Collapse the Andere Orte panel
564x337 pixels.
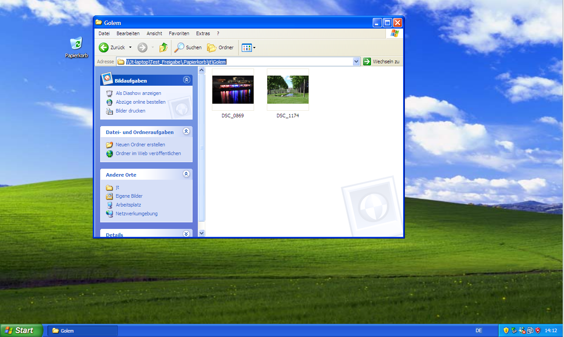click(186, 174)
